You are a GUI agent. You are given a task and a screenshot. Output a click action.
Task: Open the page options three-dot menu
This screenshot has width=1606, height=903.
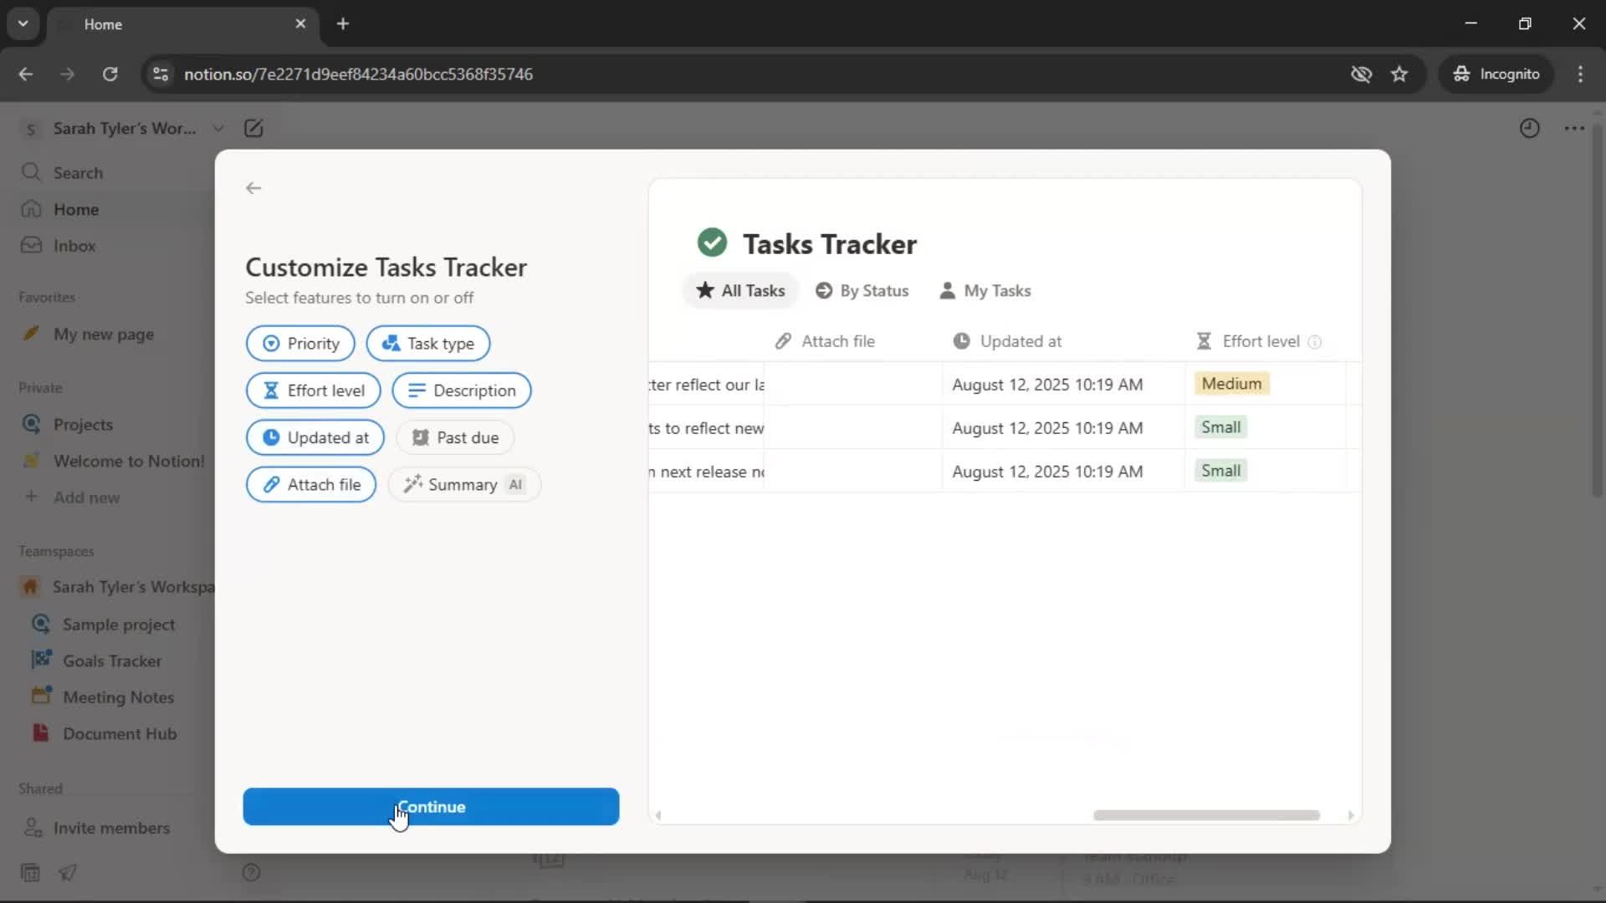point(1574,129)
